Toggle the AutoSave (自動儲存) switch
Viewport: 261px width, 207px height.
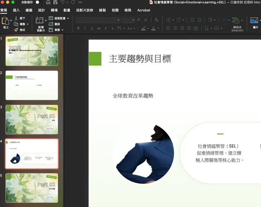tap(38, 2)
